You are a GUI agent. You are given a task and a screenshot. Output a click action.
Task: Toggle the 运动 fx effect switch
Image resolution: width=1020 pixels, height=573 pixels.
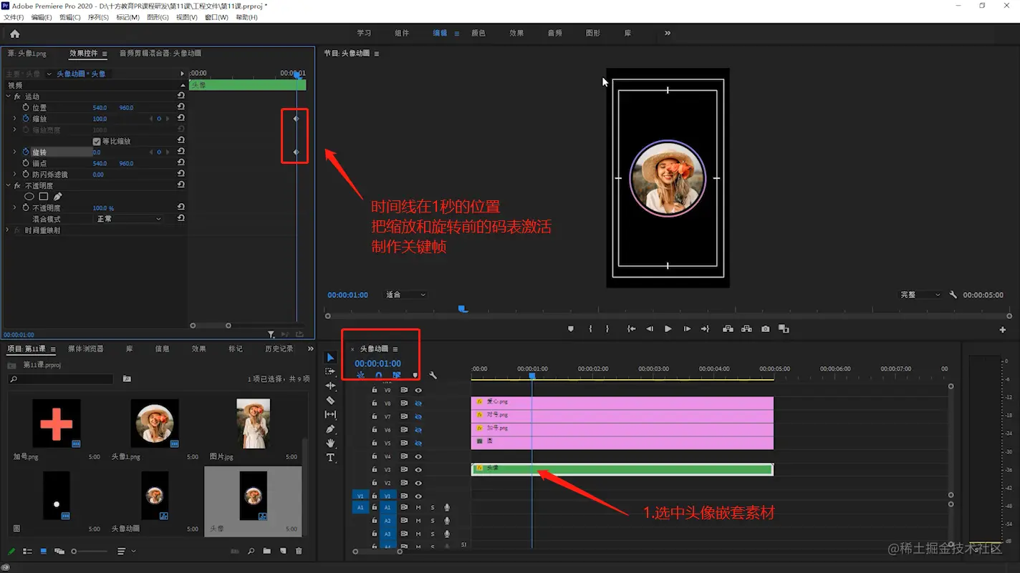[17, 97]
